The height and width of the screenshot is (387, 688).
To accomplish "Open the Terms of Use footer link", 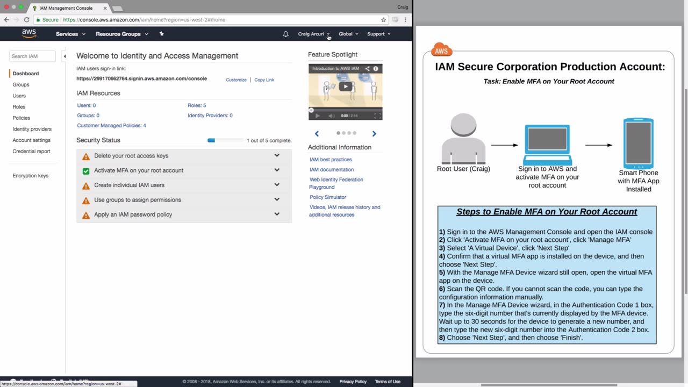I will coord(388,382).
